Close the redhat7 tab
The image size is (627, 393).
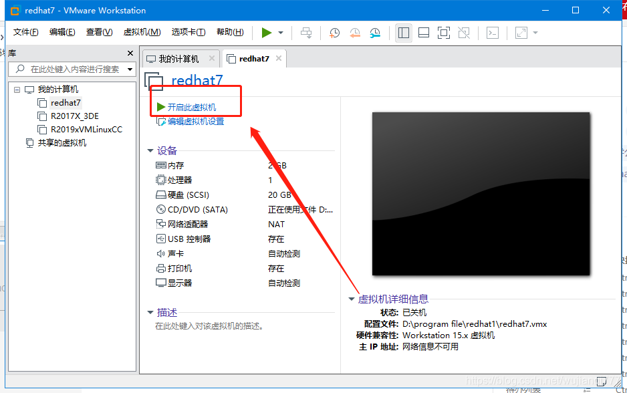tap(279, 58)
